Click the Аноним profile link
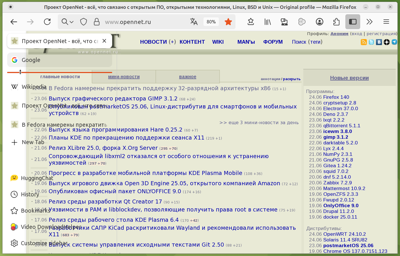Screen dimensions: 400x256 pyautogui.click(x=339, y=34)
